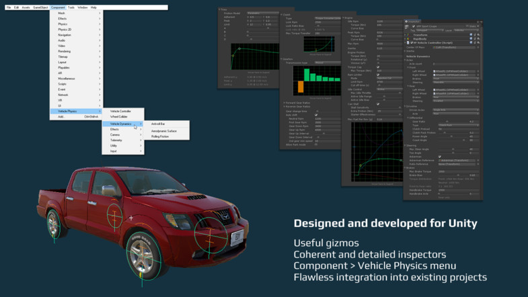Expand the Mesh submenu
Image resolution: width=528 pixels, height=297 pixels.
[x=77, y=13]
